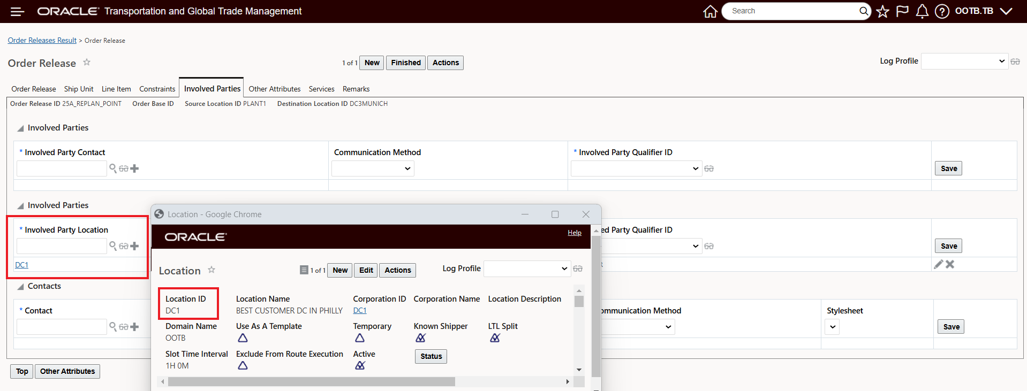
Task: Edit DC1 row with pencil icon
Action: (938, 264)
